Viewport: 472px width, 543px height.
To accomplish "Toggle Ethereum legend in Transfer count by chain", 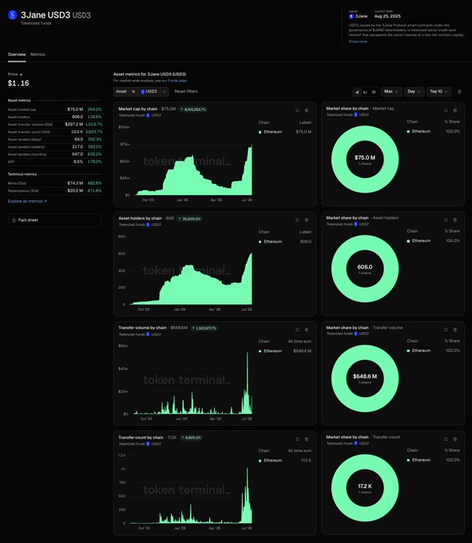I will [271, 461].
